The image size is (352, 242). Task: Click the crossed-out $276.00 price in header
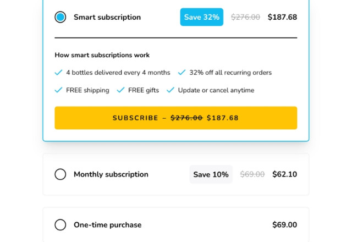pyautogui.click(x=245, y=17)
